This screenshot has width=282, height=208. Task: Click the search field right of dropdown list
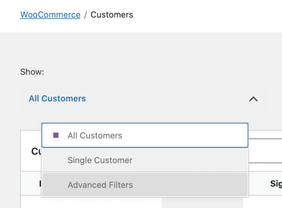[x=265, y=151]
